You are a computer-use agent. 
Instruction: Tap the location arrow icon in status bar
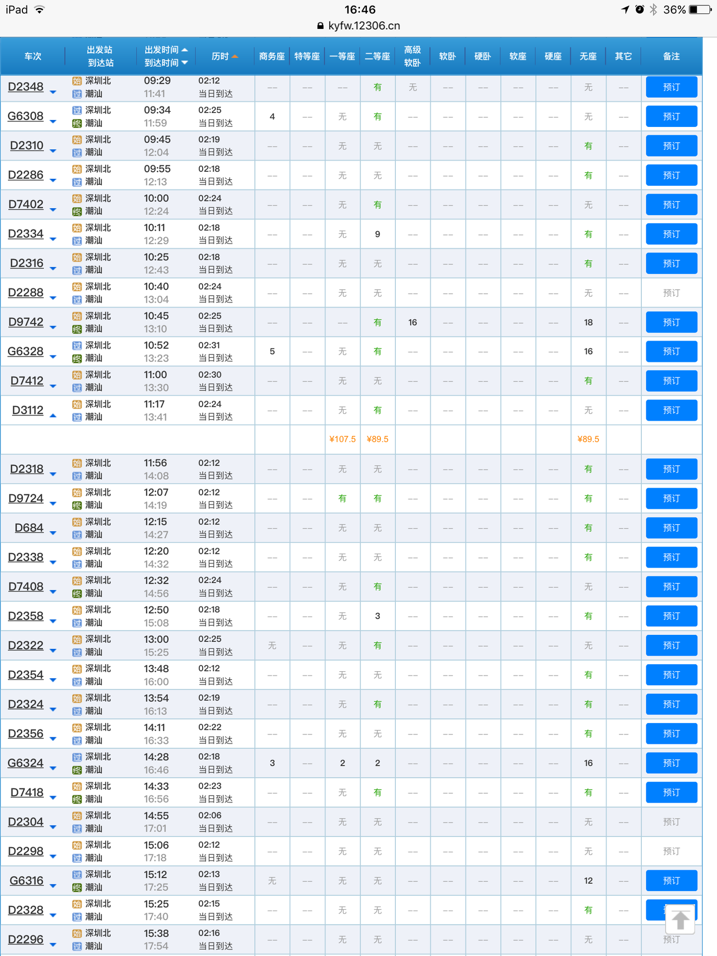pos(625,9)
